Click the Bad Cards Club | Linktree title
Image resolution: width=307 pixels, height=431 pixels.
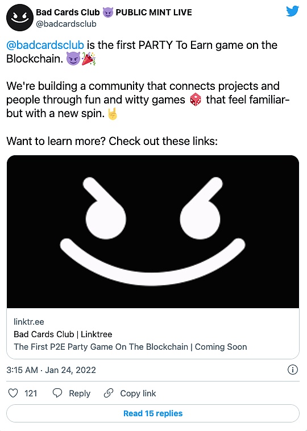tap(63, 334)
